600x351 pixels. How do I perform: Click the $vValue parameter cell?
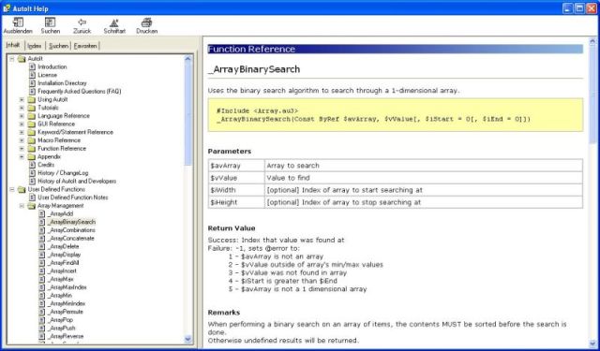click(236, 178)
